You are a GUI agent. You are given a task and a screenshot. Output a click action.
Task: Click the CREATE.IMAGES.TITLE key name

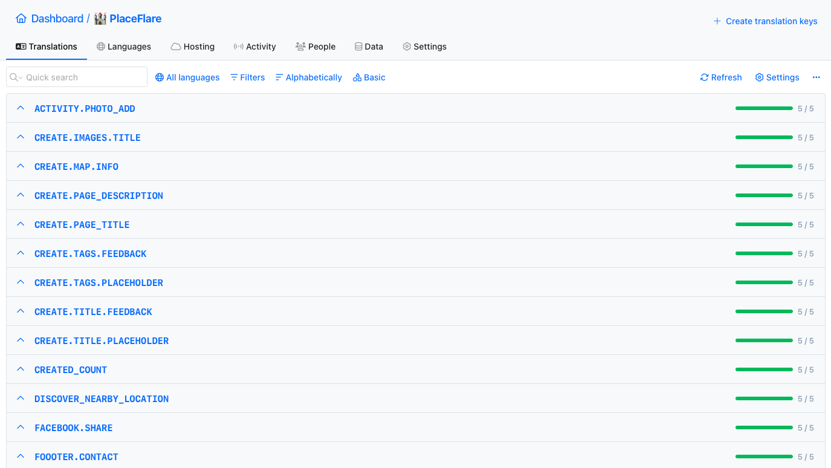coord(88,138)
